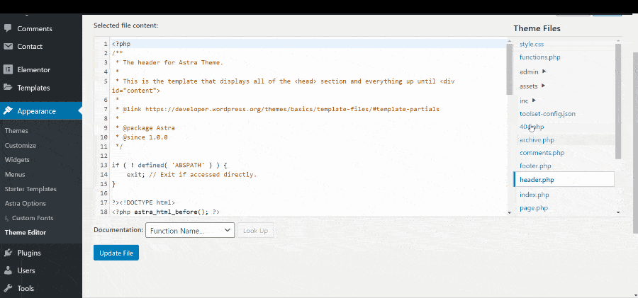638x298 pixels.
Task: Expand the assets folder arrow
Action: (x=543, y=86)
